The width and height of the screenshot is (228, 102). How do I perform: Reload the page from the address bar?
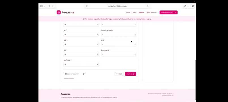click(148, 6)
